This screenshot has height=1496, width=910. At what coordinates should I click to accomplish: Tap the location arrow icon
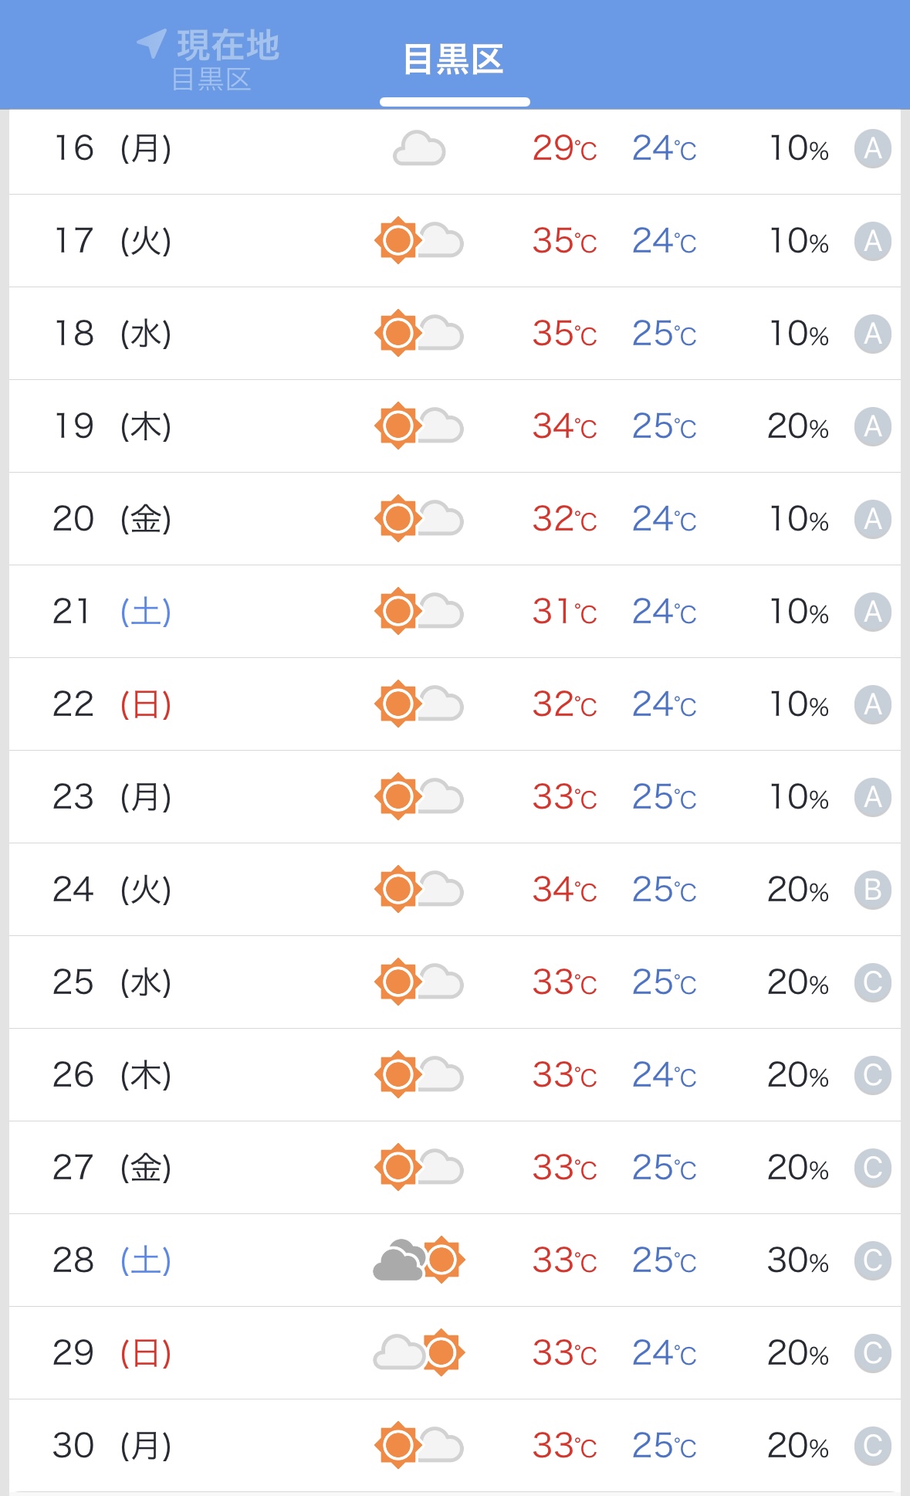point(152,43)
